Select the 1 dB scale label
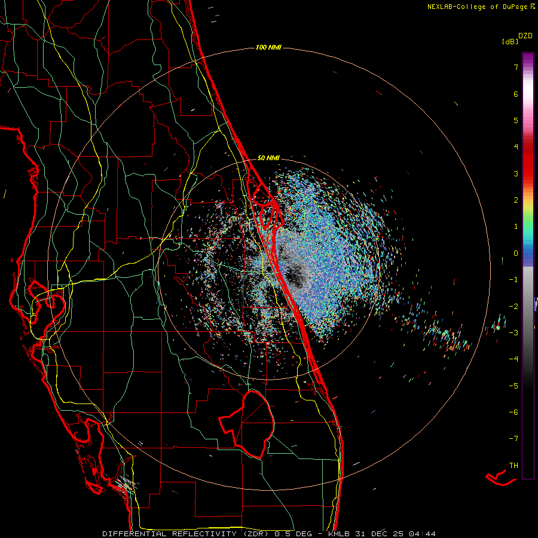The height and width of the screenshot is (538, 538). [x=516, y=227]
